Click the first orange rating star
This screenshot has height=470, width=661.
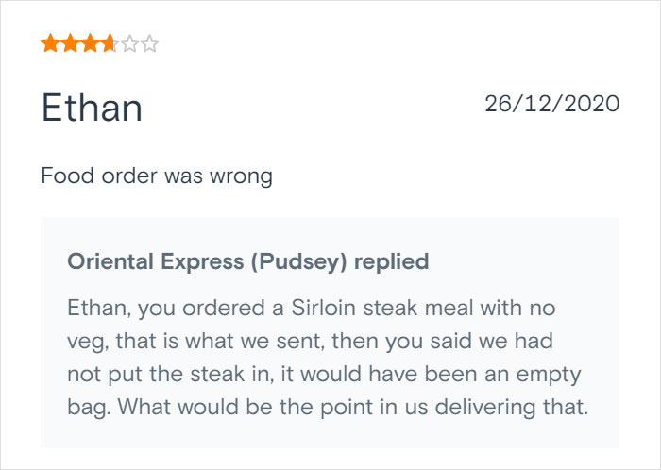click(x=49, y=42)
